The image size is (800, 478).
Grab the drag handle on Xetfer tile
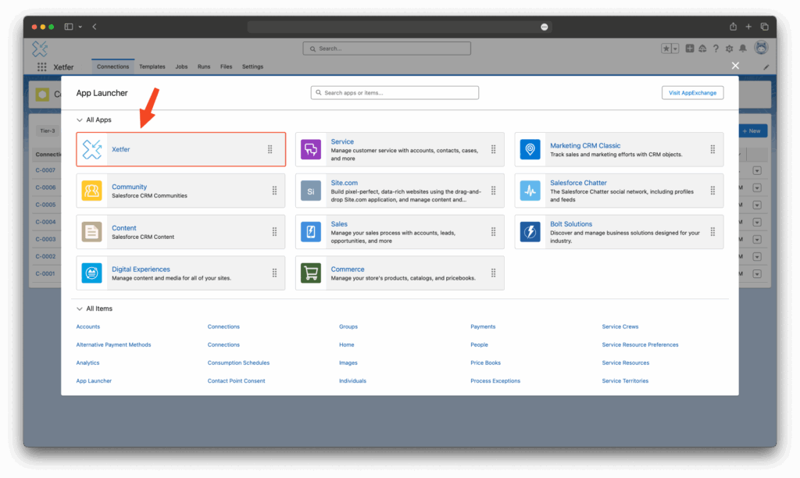[270, 149]
